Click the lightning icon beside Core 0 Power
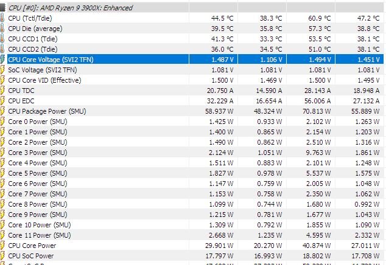This screenshot has height=265, width=386. [x=2, y=122]
